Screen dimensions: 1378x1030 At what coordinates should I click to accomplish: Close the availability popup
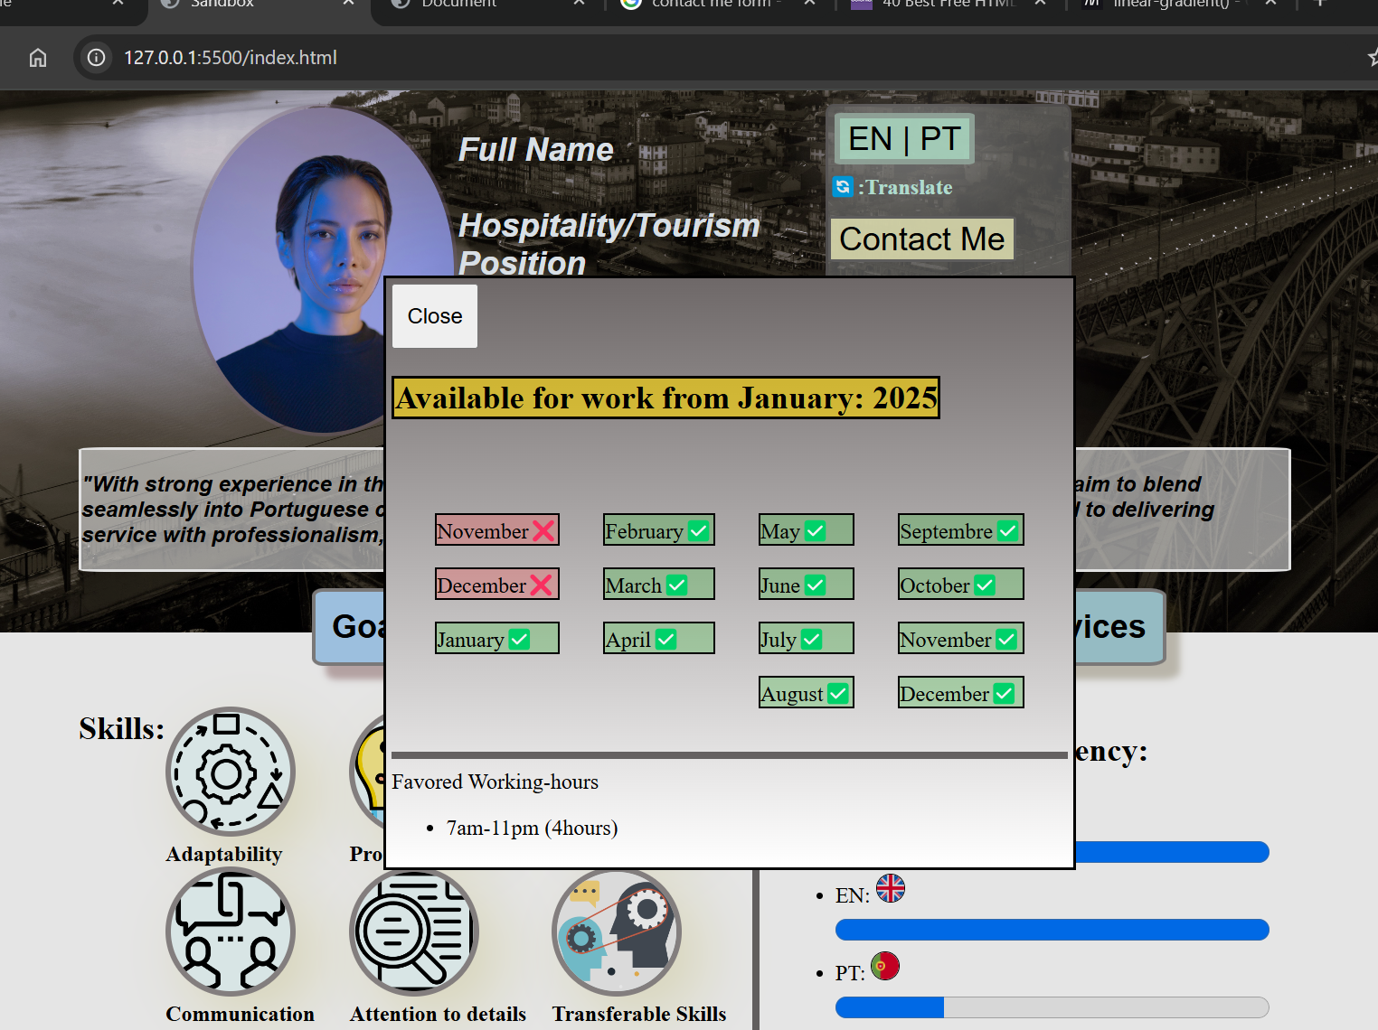tap(435, 316)
